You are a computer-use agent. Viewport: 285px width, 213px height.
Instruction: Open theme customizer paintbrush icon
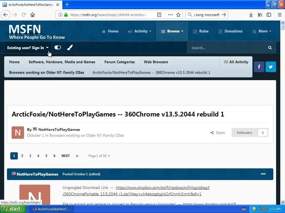[70, 48]
